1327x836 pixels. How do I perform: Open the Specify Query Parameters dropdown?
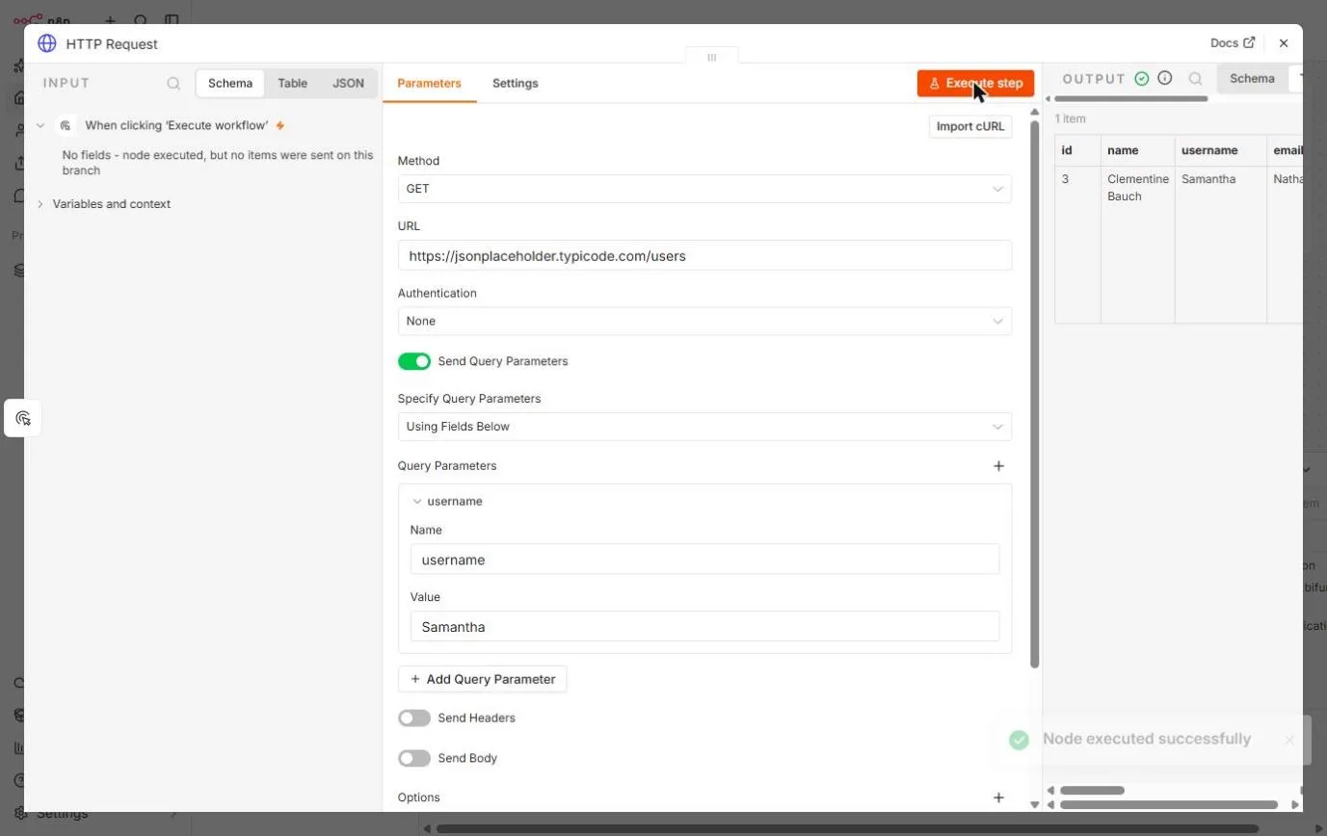[704, 427]
